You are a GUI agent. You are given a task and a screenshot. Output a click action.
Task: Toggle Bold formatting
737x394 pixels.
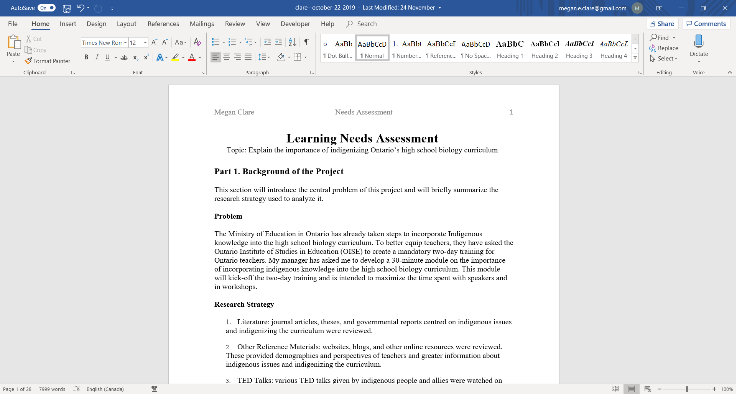click(86, 57)
